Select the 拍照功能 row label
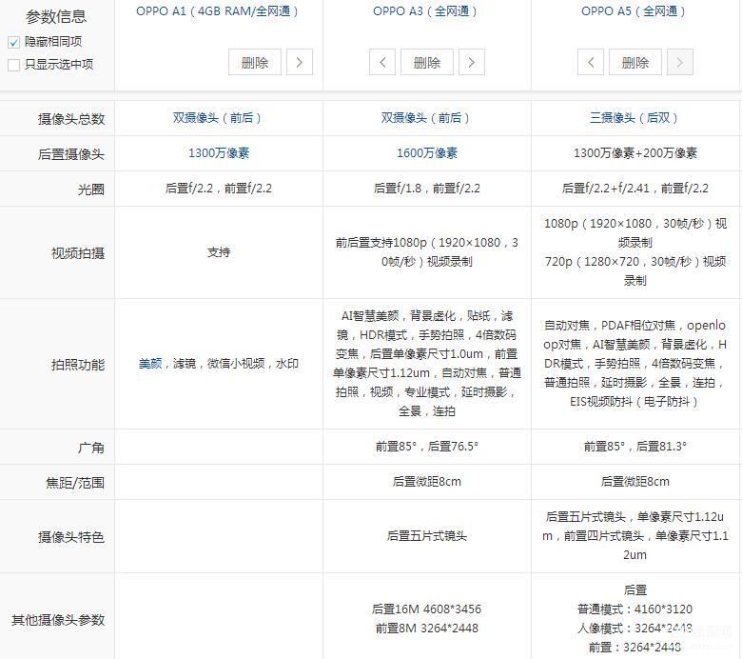Viewport: 742px width, 659px height. coord(78,365)
